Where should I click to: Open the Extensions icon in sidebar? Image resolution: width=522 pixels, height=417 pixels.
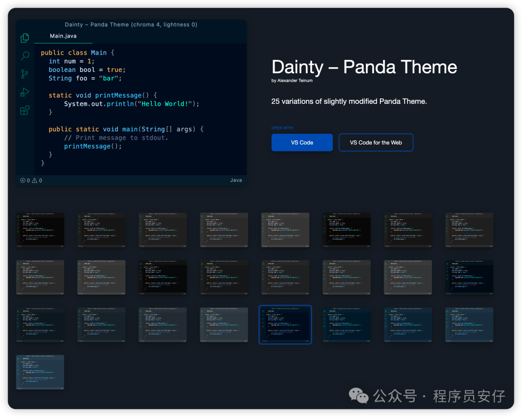(25, 111)
